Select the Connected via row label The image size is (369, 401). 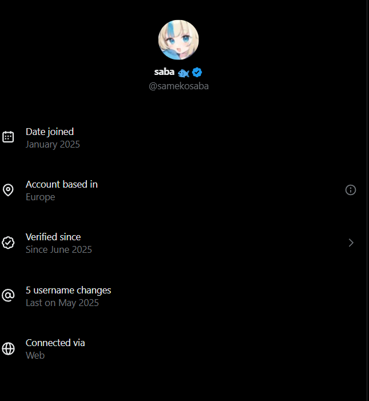tap(55, 343)
